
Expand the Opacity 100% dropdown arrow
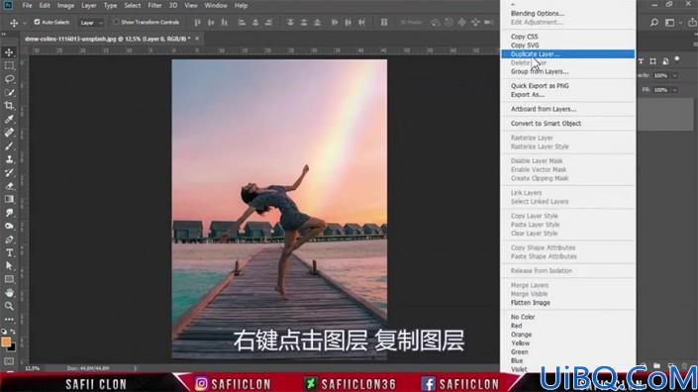675,75
